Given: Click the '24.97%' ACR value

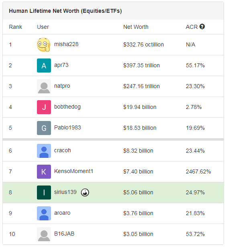Looking at the screenshot, I should tap(195, 192).
